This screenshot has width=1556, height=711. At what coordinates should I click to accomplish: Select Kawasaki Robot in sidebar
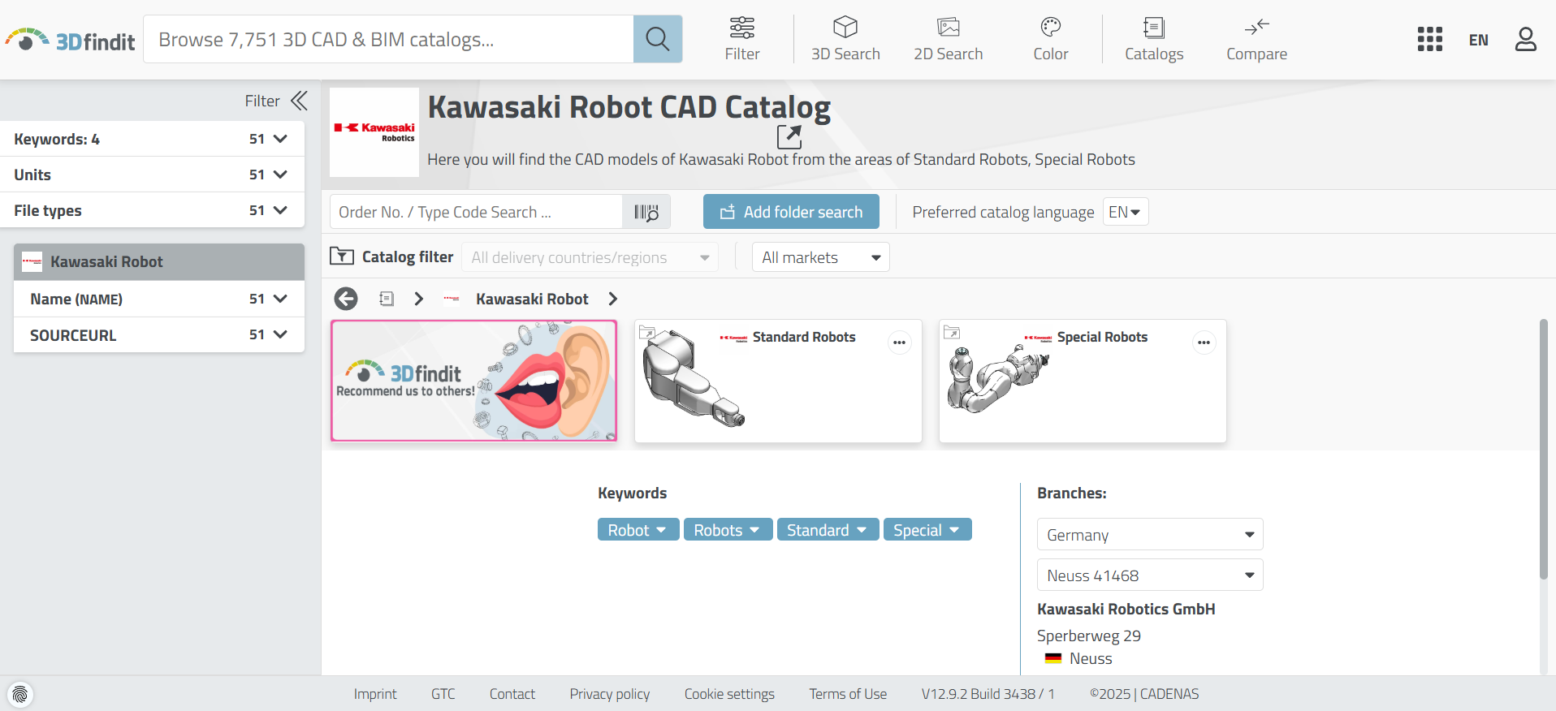pyautogui.click(x=159, y=261)
